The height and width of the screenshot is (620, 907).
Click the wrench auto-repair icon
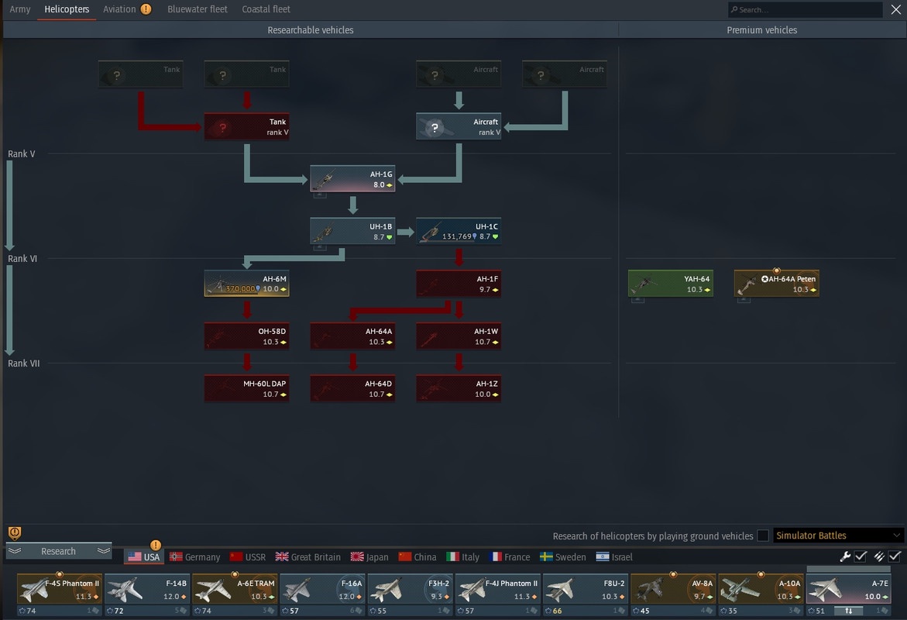pyautogui.click(x=845, y=556)
